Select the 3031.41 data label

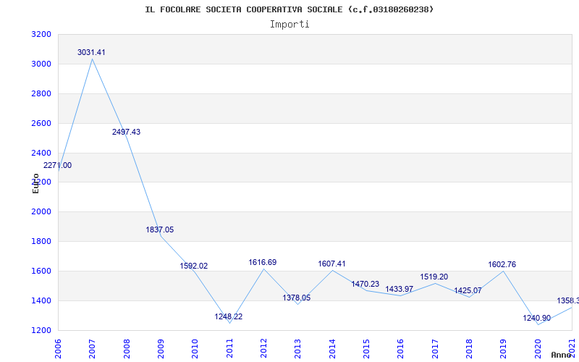[91, 52]
